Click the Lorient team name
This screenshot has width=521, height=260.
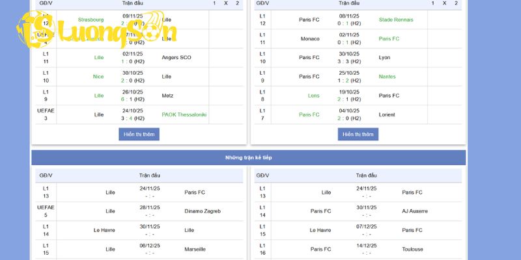pos(387,114)
